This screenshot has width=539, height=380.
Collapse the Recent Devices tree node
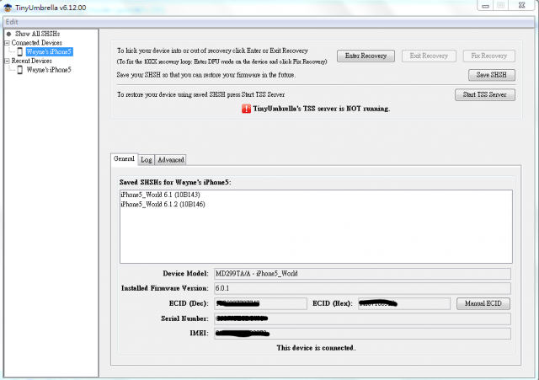click(7, 61)
